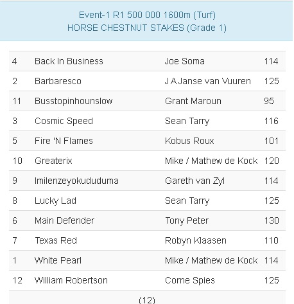Click trainer Robyn Klaasen
The width and height of the screenshot is (294, 304).
196,240
